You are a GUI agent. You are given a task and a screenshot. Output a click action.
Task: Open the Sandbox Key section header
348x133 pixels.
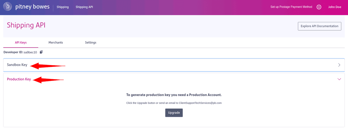17,65
